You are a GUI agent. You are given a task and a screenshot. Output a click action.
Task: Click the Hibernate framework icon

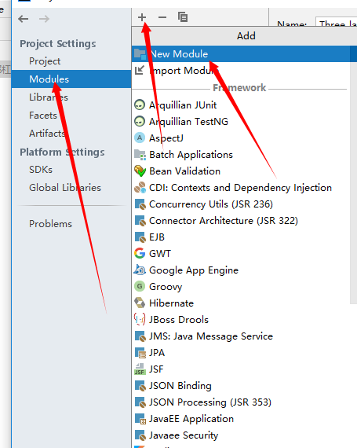click(140, 303)
